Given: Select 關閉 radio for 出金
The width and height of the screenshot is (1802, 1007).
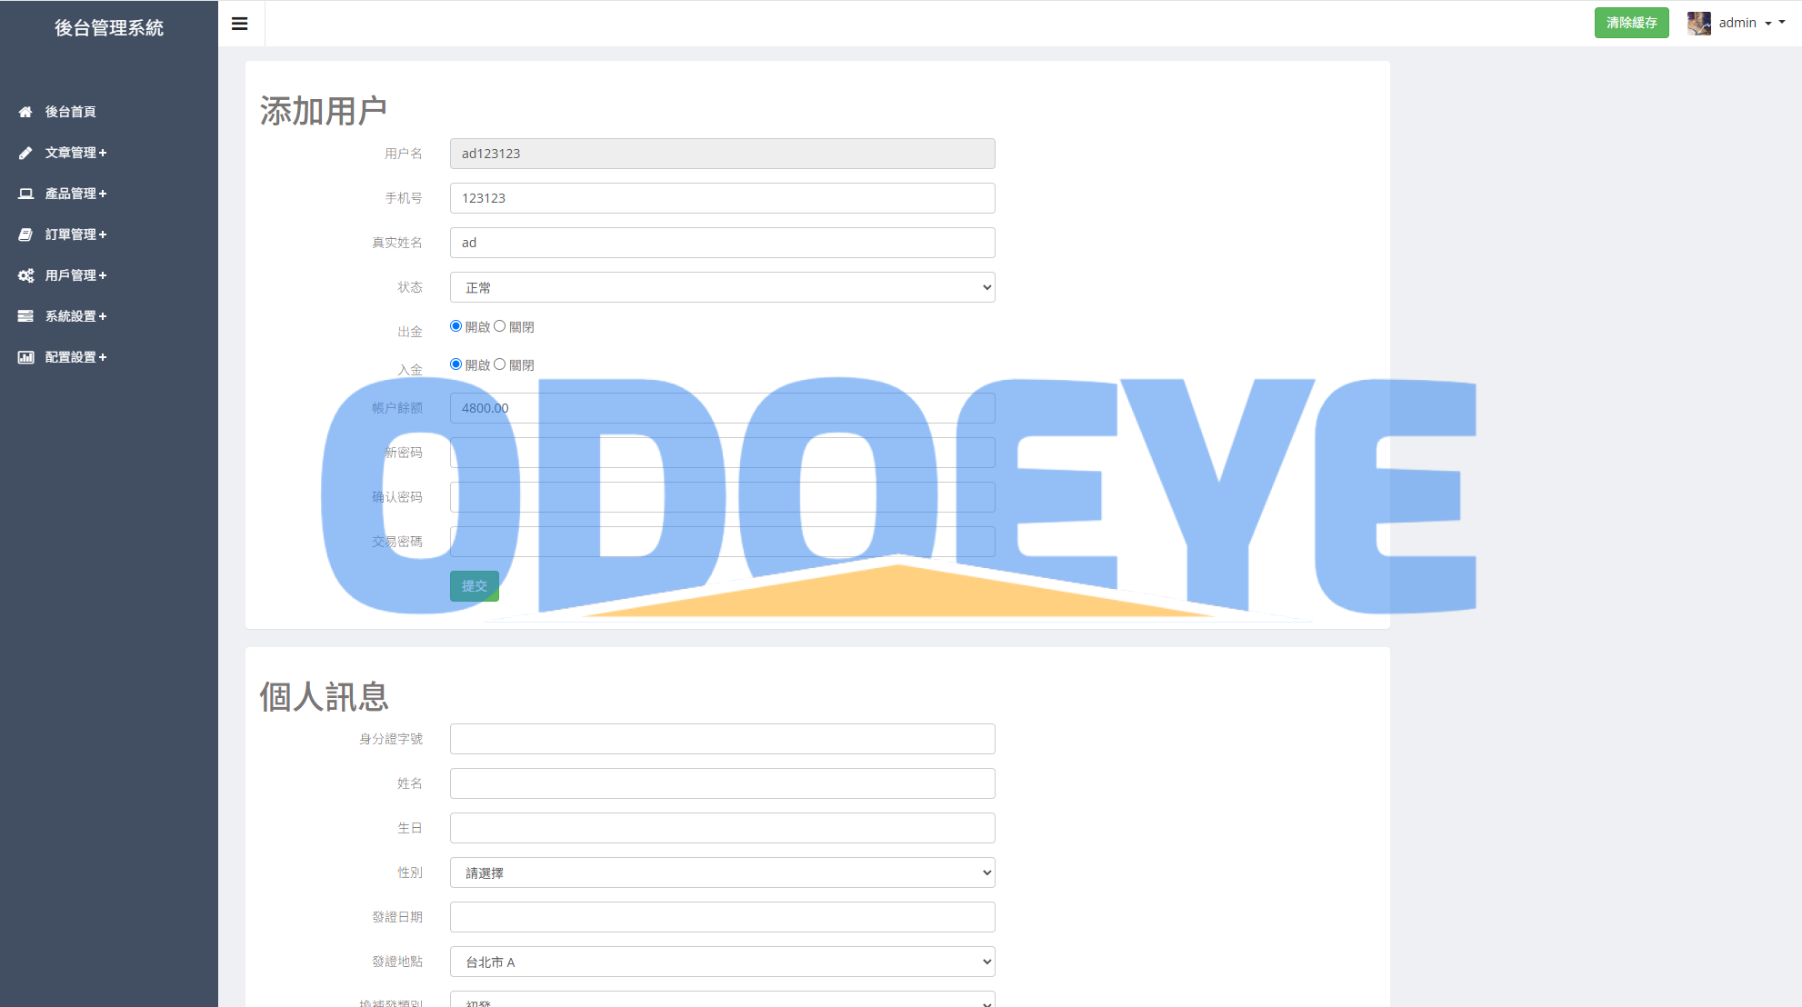Looking at the screenshot, I should pyautogui.click(x=499, y=326).
